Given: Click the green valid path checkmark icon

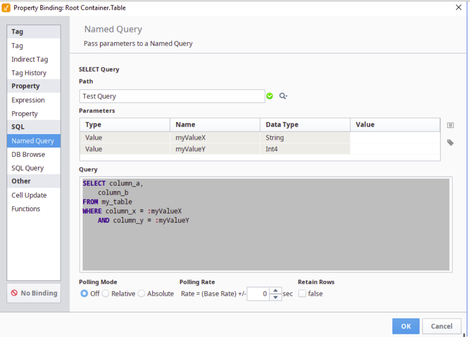Looking at the screenshot, I should point(269,96).
